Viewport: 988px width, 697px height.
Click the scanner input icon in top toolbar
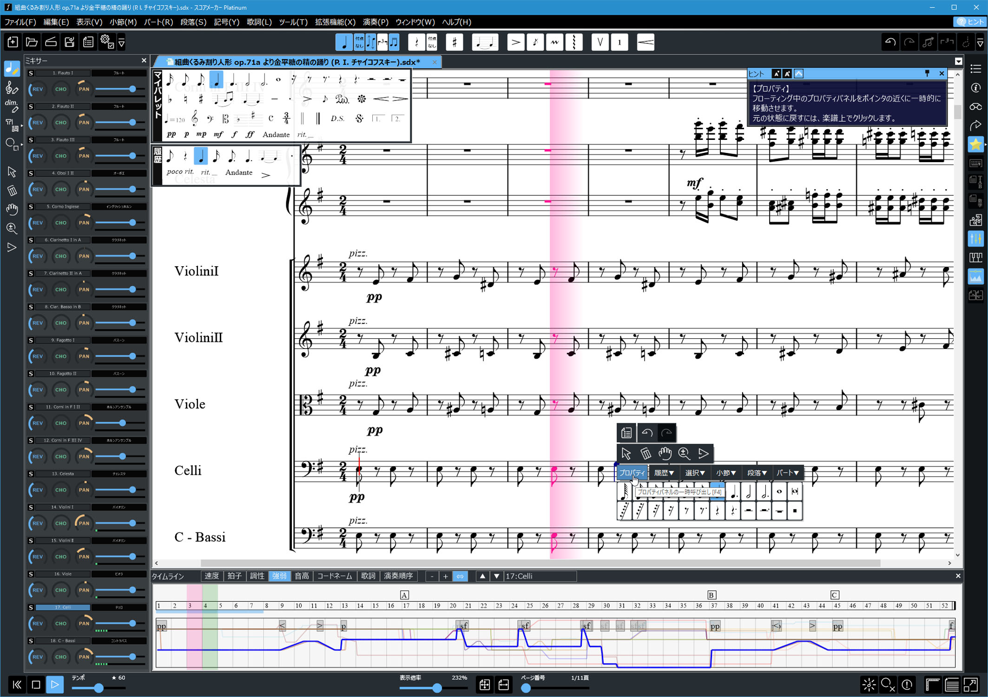[51, 42]
